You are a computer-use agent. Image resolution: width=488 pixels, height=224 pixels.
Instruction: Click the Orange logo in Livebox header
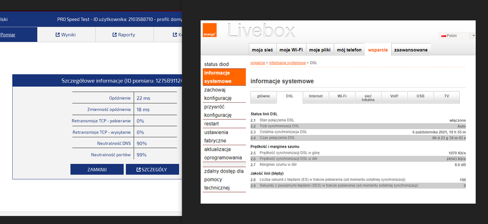coord(210,30)
